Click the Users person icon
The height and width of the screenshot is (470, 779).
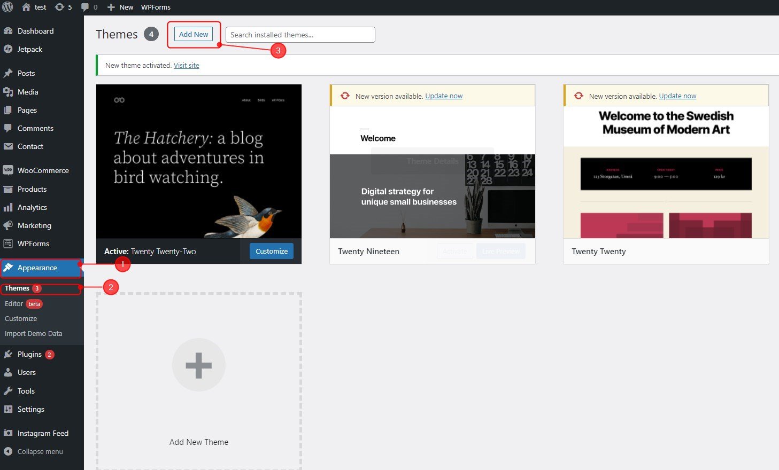[8, 372]
